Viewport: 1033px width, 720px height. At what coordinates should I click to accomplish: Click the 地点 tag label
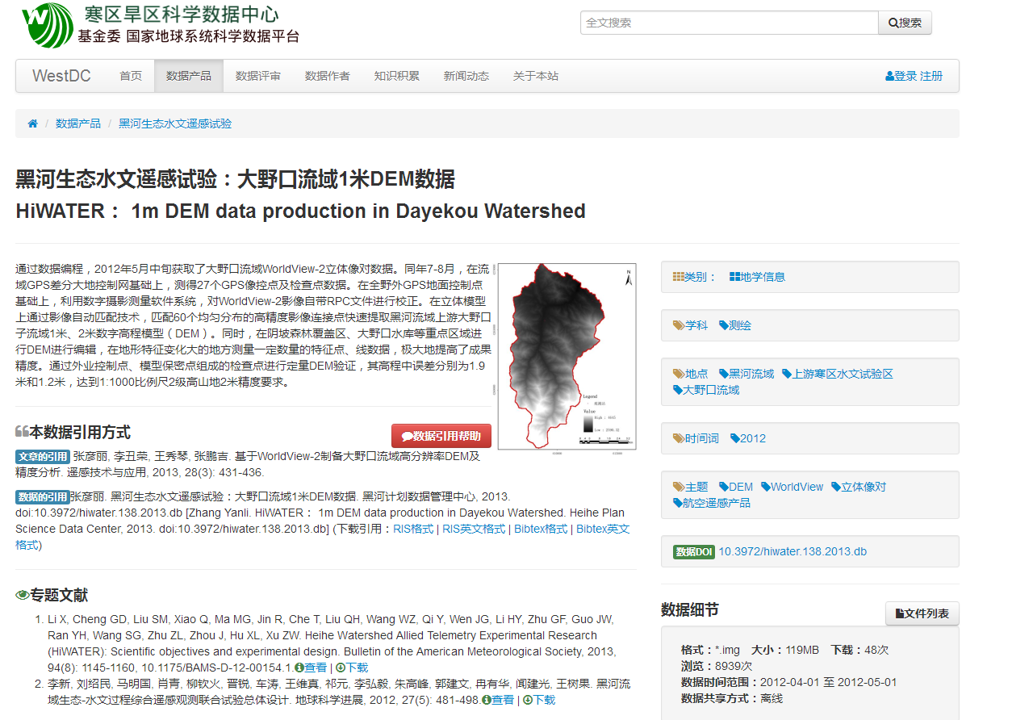point(690,374)
